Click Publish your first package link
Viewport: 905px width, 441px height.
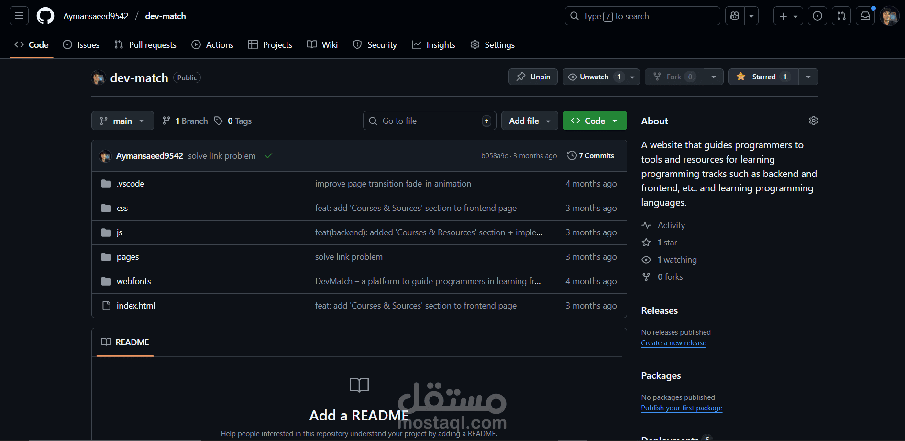click(682, 408)
